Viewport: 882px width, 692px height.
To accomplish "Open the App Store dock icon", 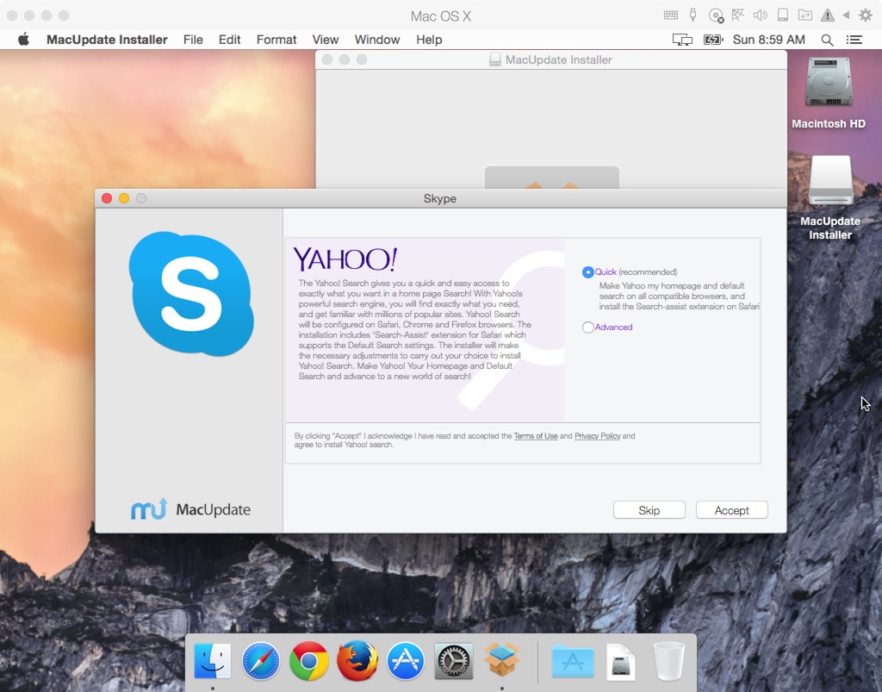I will [x=406, y=661].
